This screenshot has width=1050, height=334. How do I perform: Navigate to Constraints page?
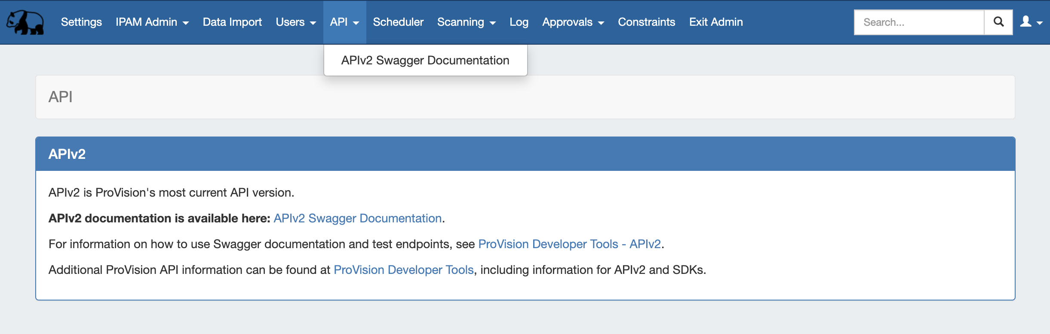point(646,22)
